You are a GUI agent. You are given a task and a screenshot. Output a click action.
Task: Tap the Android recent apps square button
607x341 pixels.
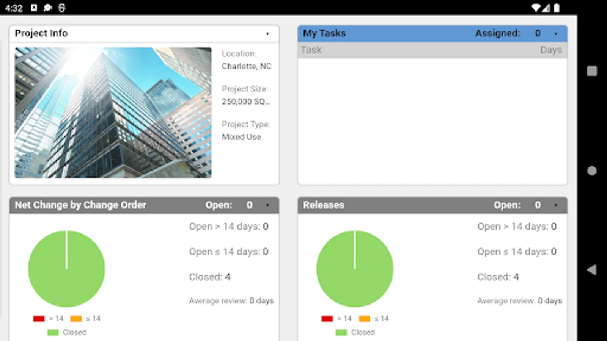click(592, 71)
